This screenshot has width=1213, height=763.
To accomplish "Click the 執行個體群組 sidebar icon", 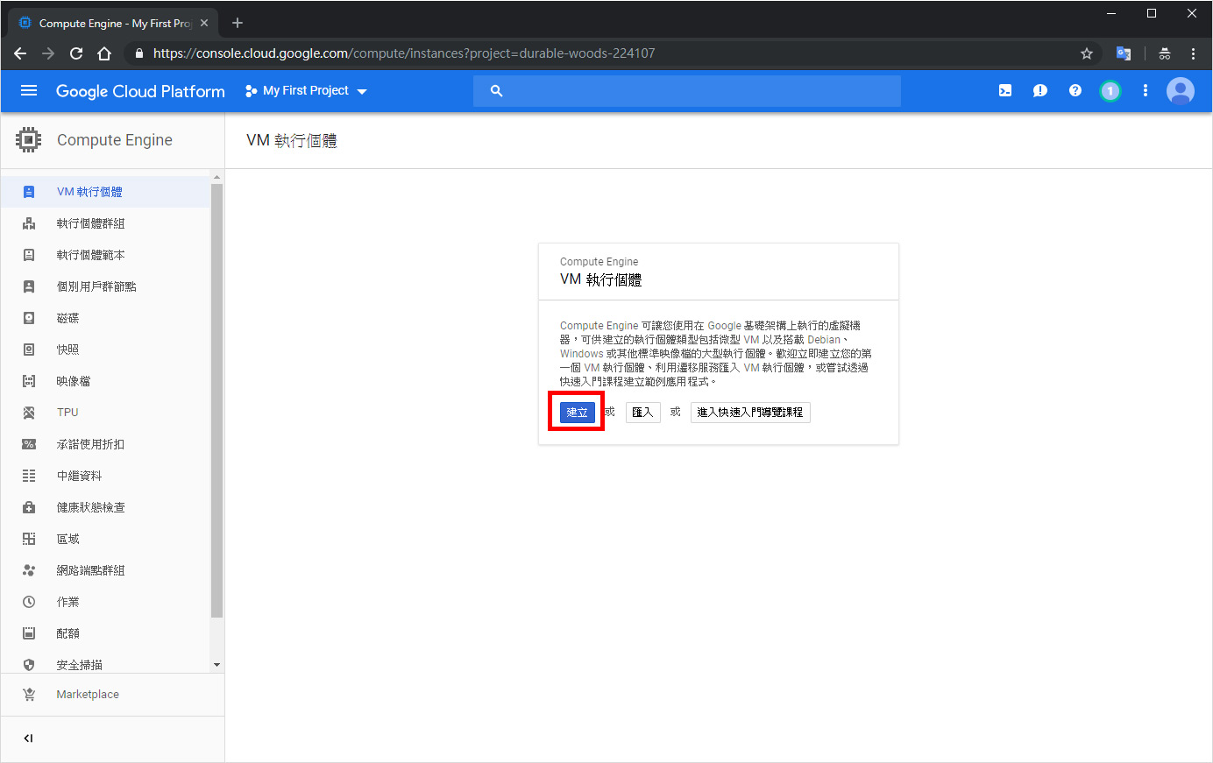I will pos(29,223).
